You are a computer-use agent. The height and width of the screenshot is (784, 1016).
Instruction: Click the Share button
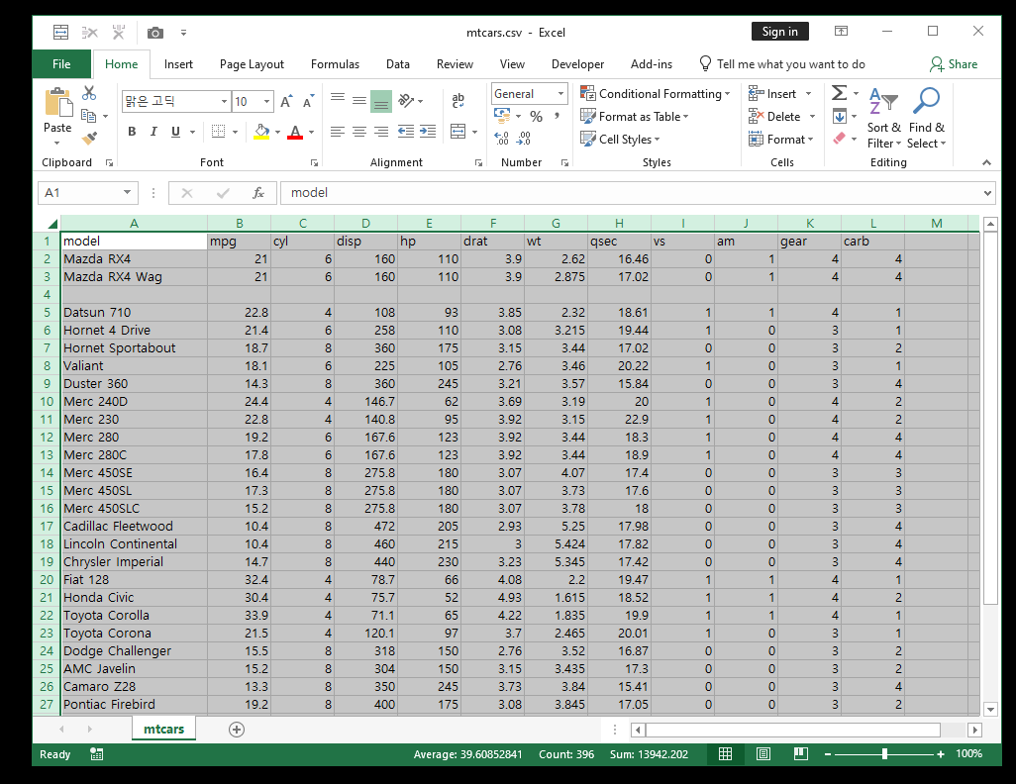(x=954, y=64)
